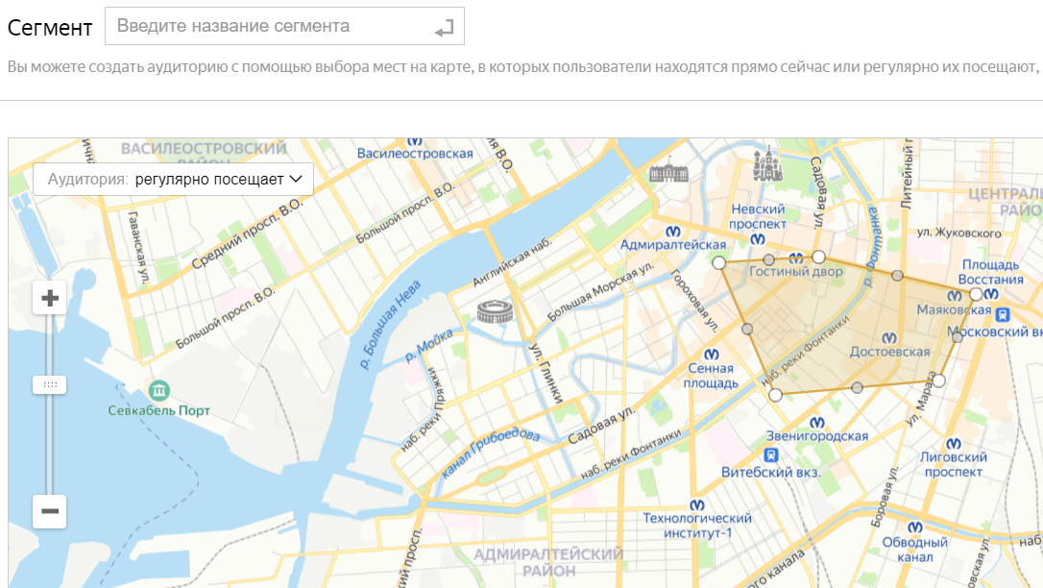The image size is (1043, 588).
Task: Click the gray midpoint near Московский вокзал
Action: coord(958,337)
